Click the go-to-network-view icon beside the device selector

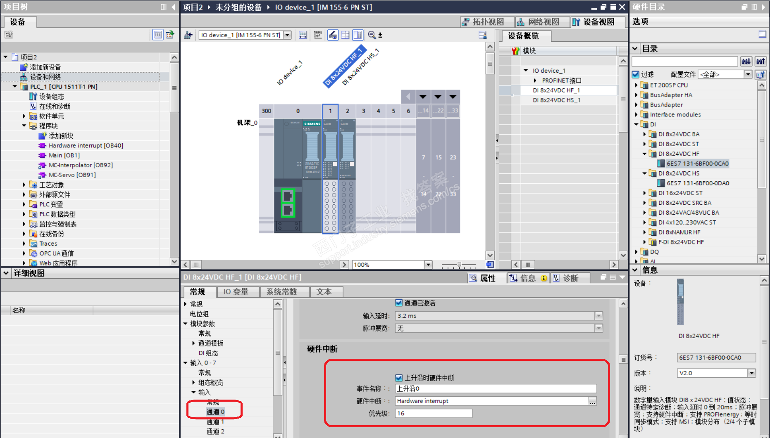(x=188, y=35)
